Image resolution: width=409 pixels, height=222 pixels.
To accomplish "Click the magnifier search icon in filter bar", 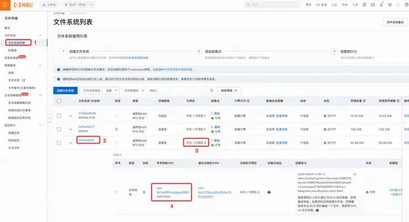I will (x=211, y=90).
